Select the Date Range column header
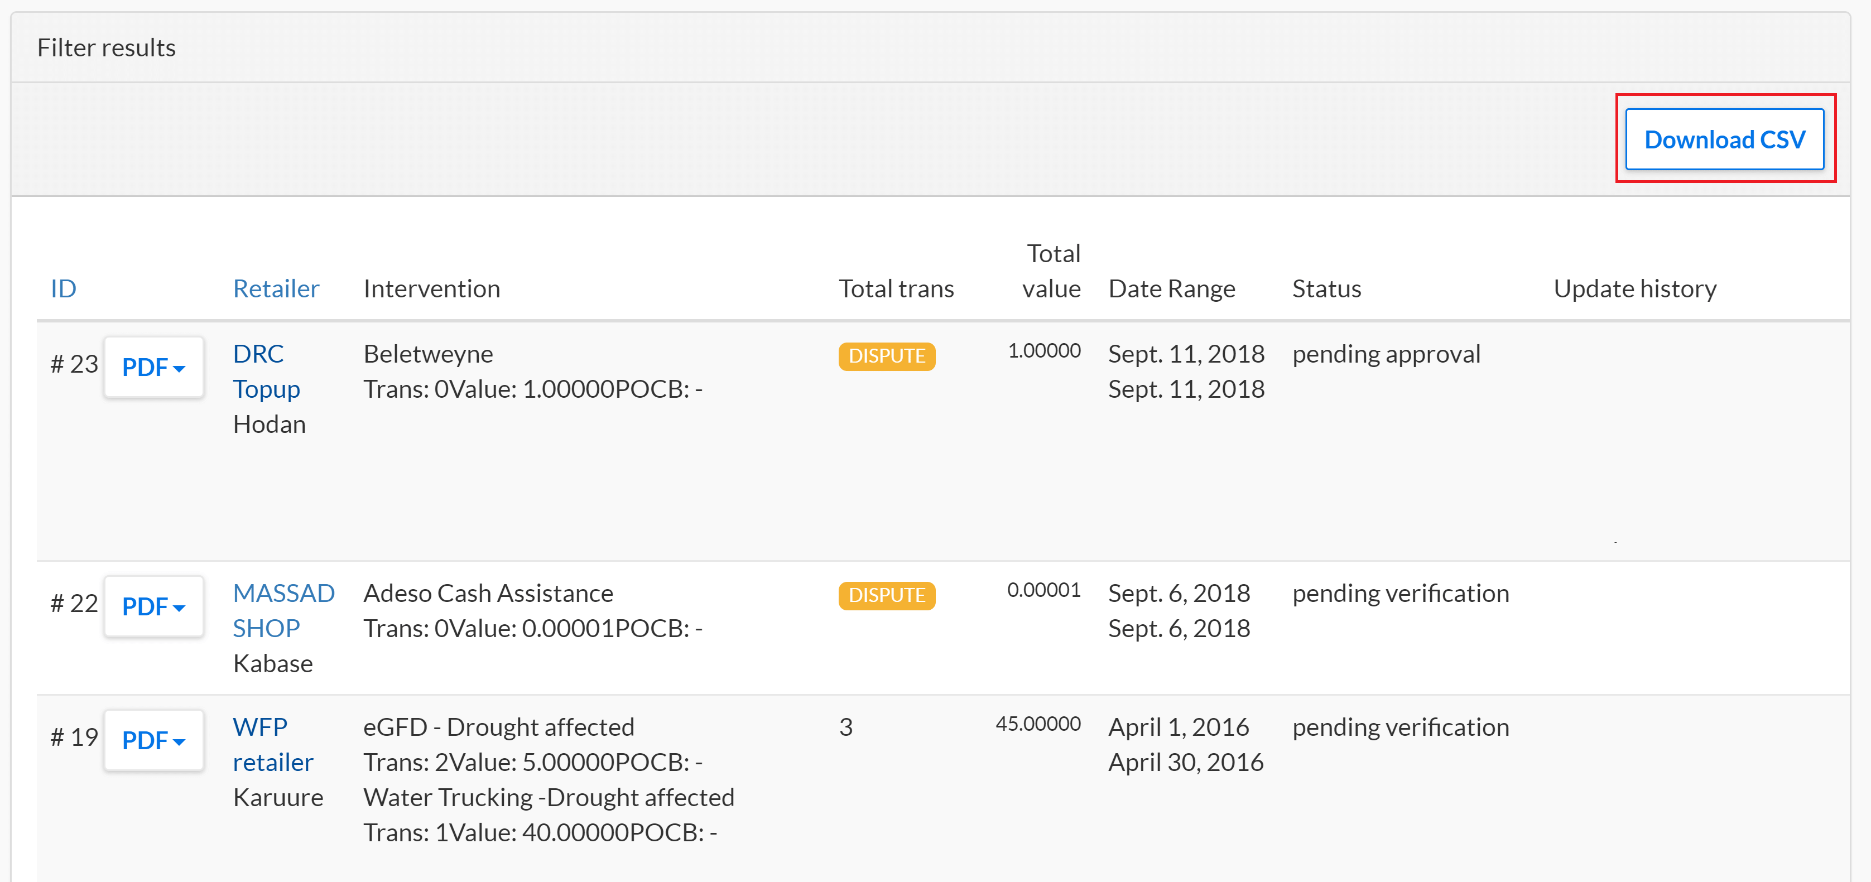1871x882 pixels. click(x=1172, y=289)
